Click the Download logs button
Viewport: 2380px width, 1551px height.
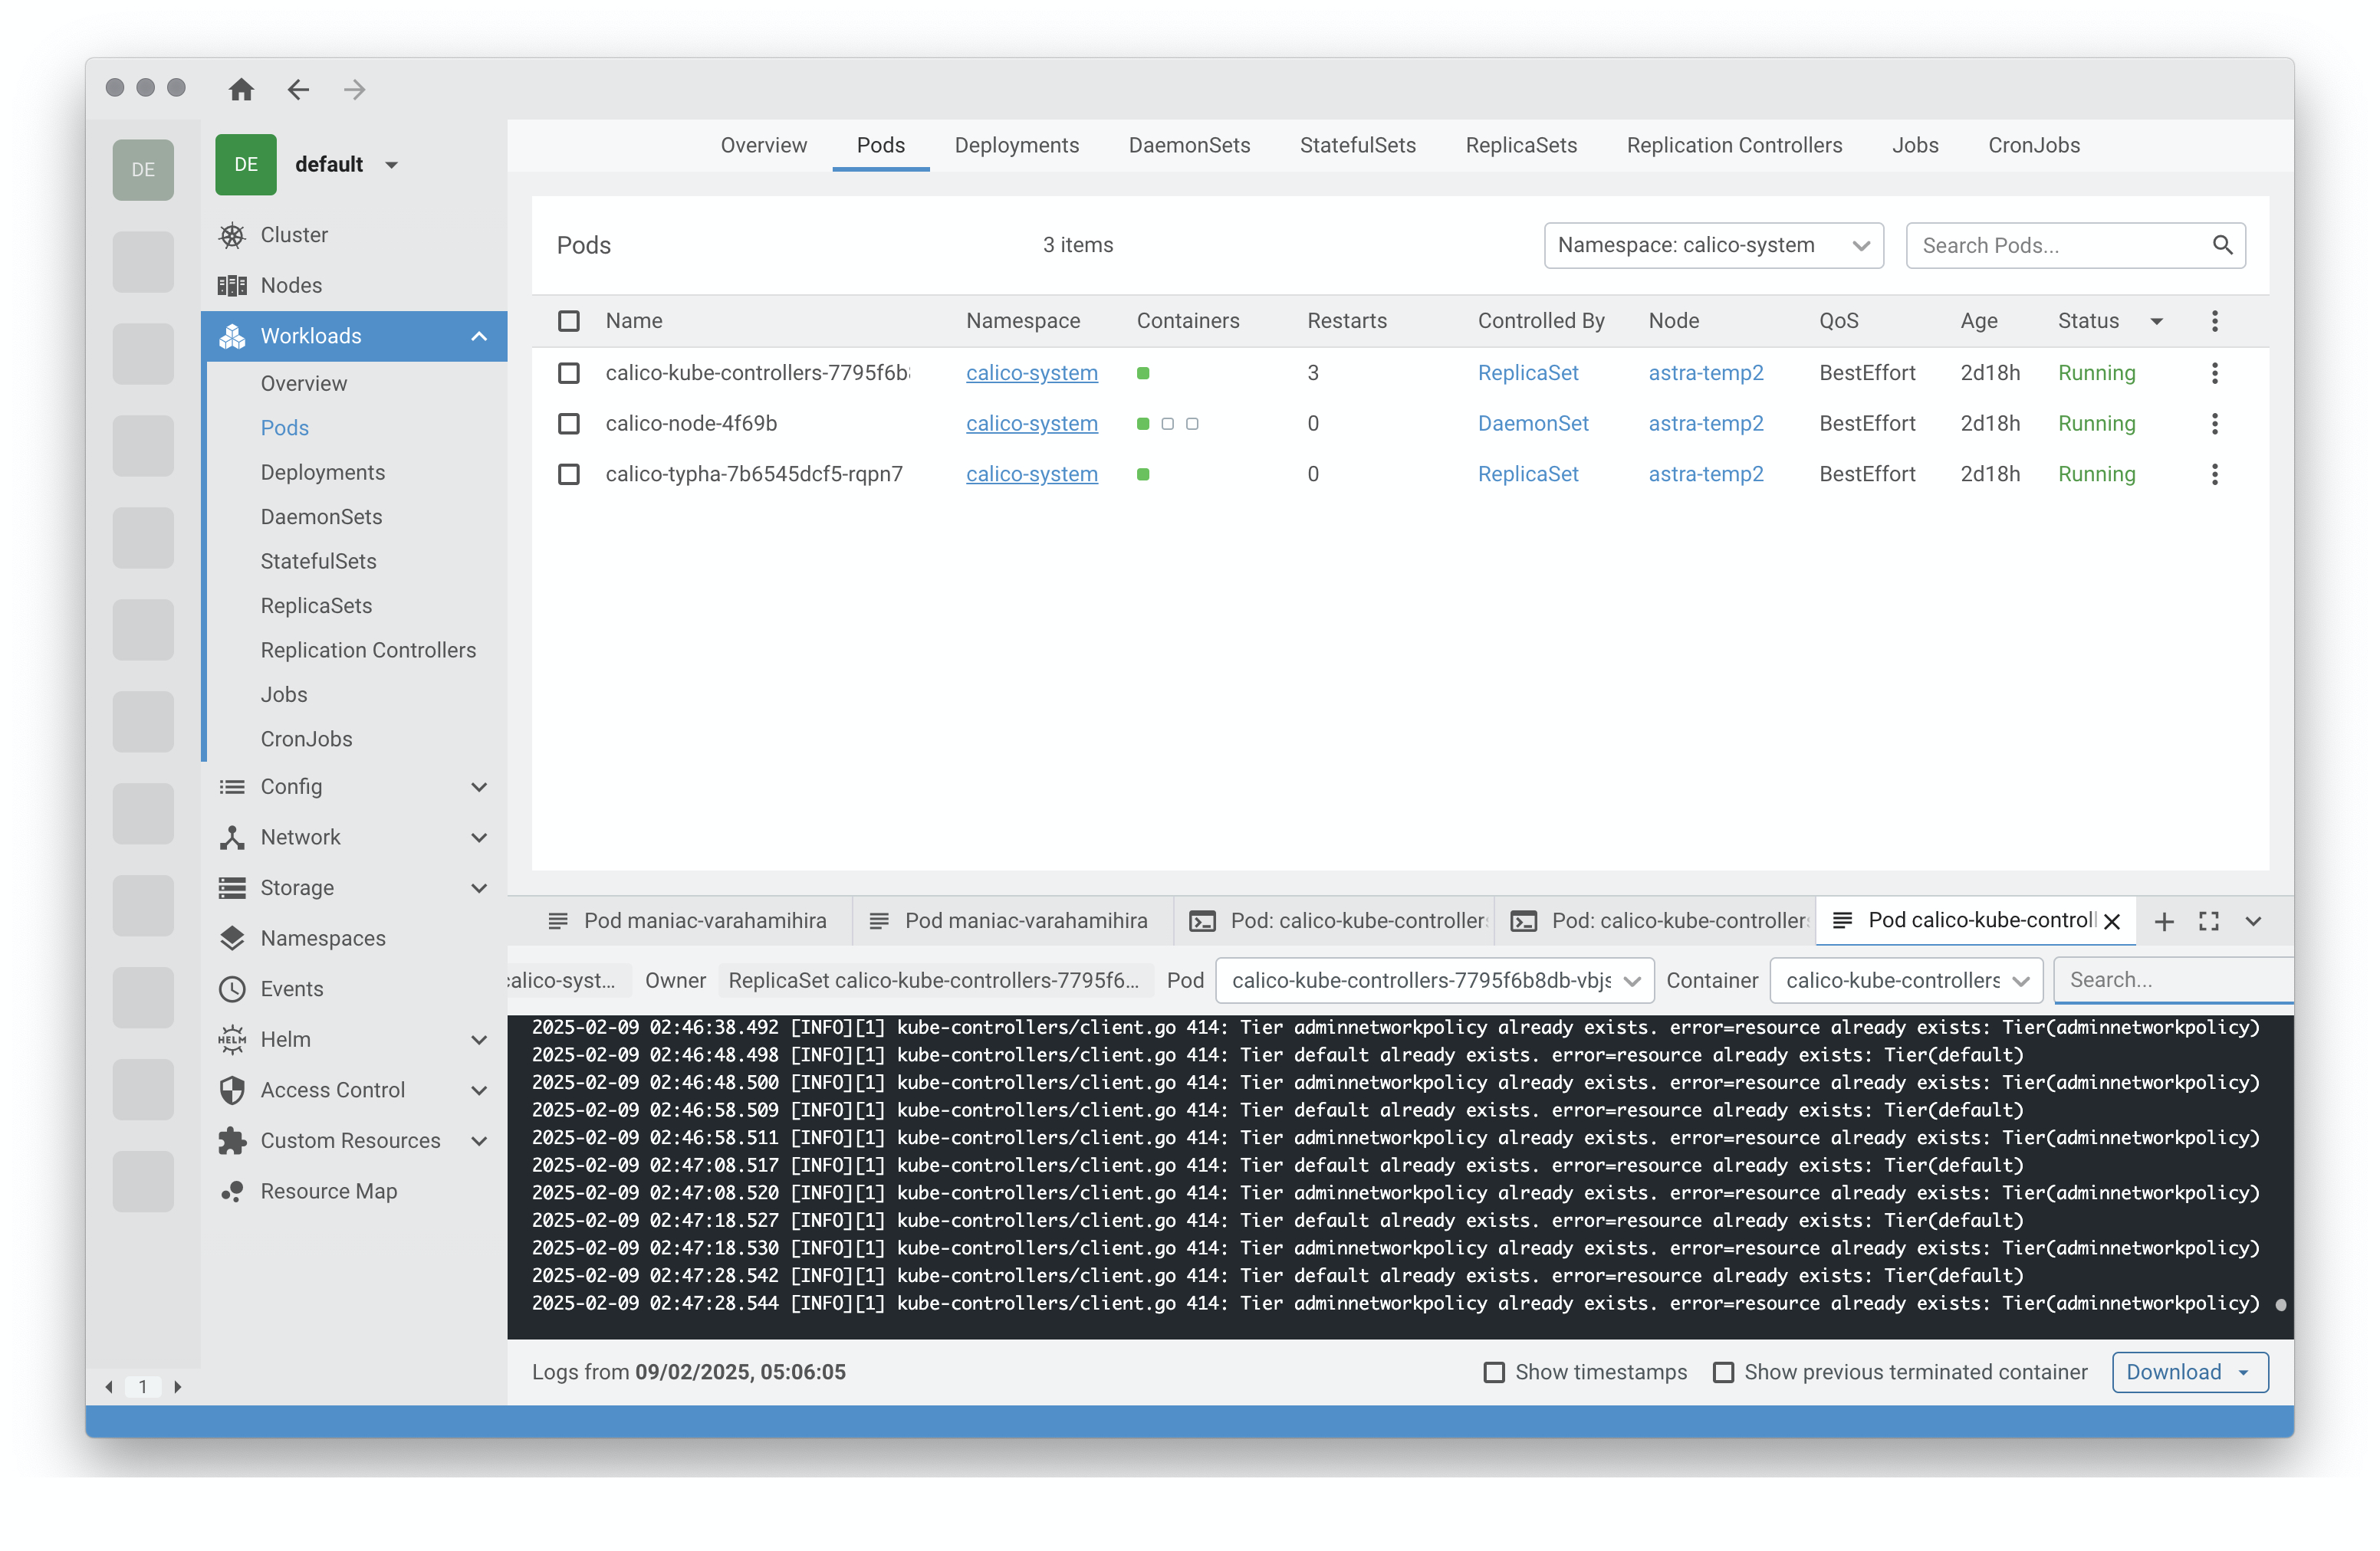(x=2189, y=1372)
